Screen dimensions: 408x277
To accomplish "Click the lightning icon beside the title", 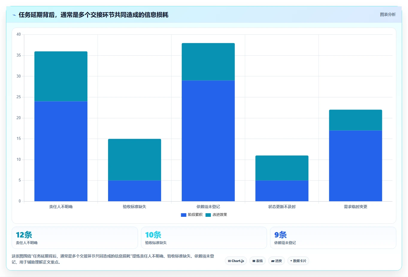I will click(14, 15).
